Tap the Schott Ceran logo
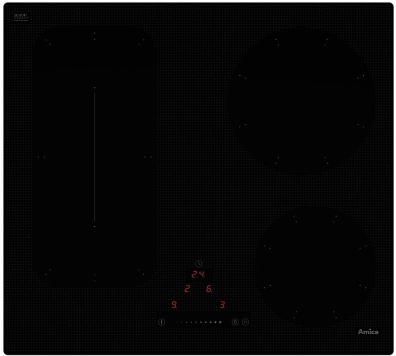This screenshot has height=356, width=396. coord(21,17)
